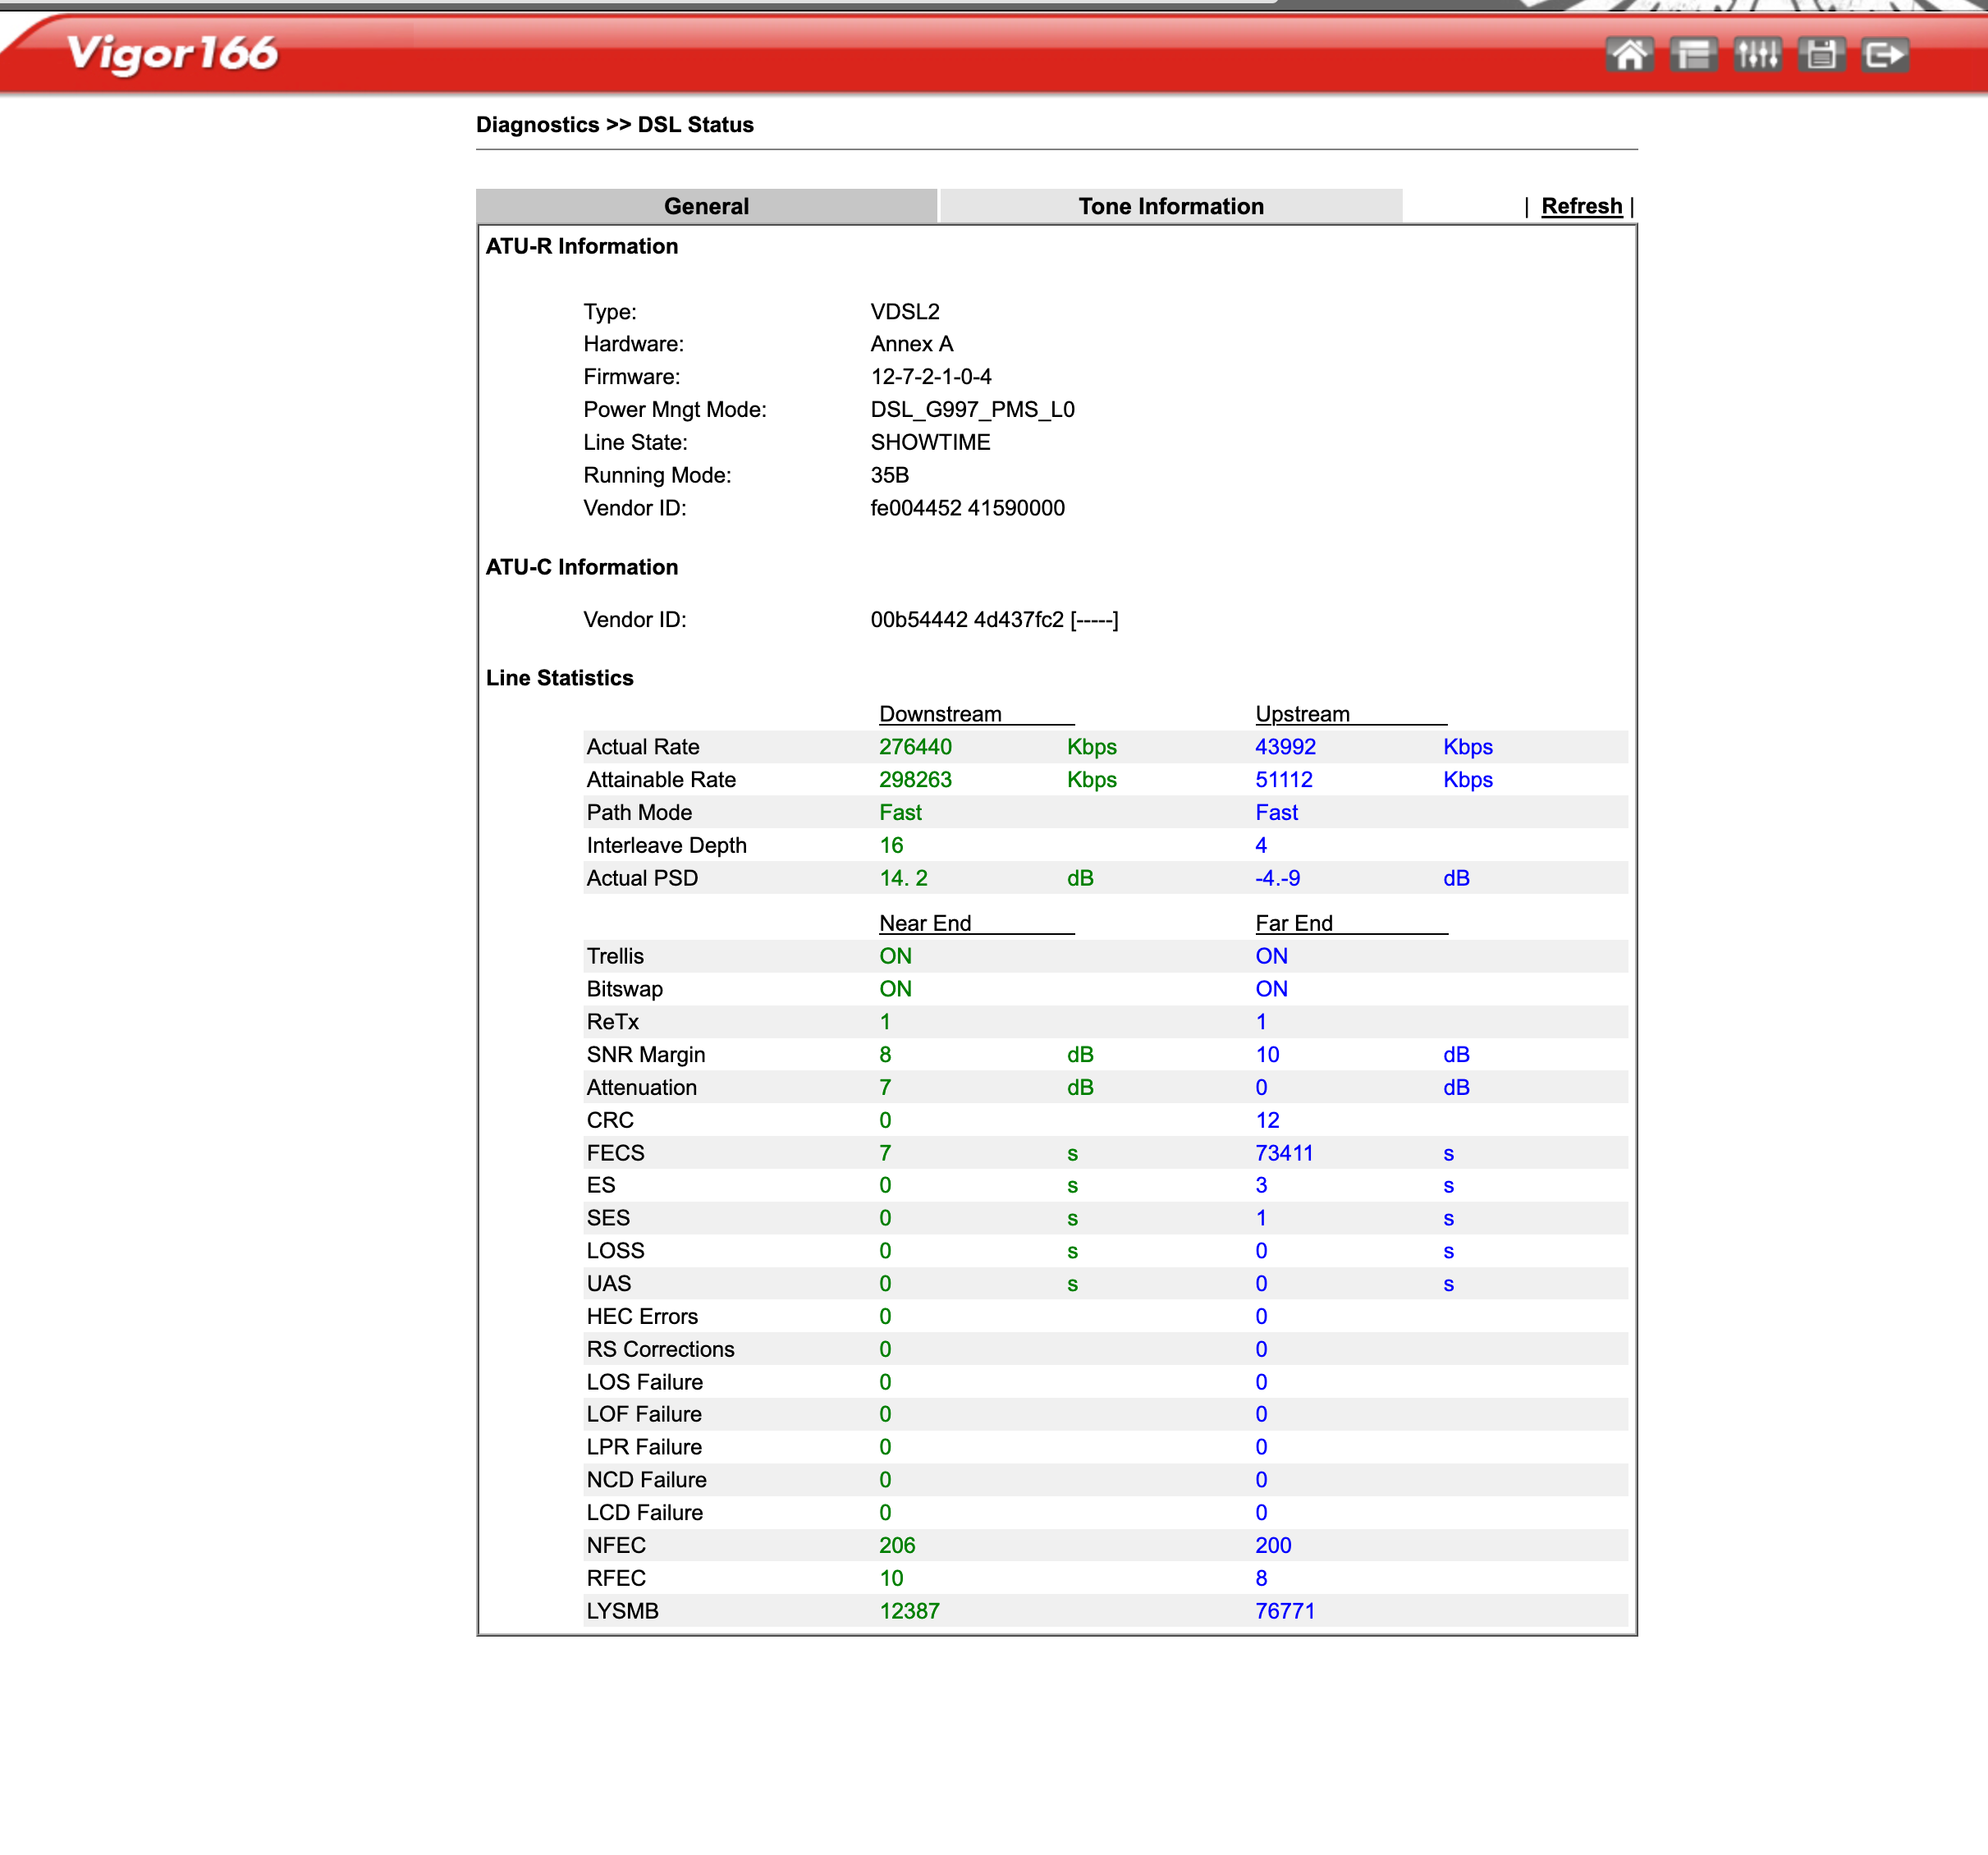The width and height of the screenshot is (1988, 1855).
Task: Open the layout panel icon
Action: [1693, 54]
